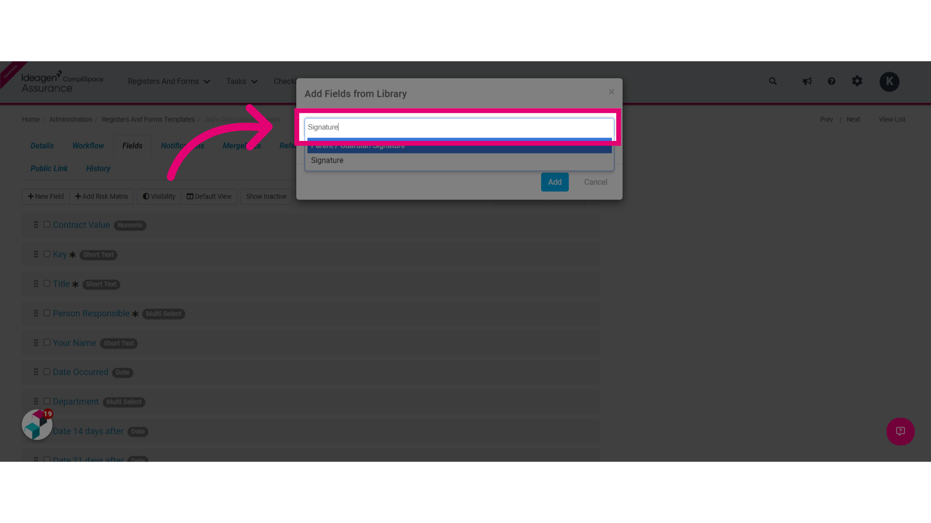Grab the drag handle for Your Name
This screenshot has height=523, width=931.
coord(36,343)
